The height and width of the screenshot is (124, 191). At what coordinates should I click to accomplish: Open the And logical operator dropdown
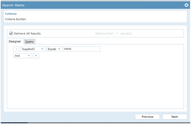coord(22,56)
